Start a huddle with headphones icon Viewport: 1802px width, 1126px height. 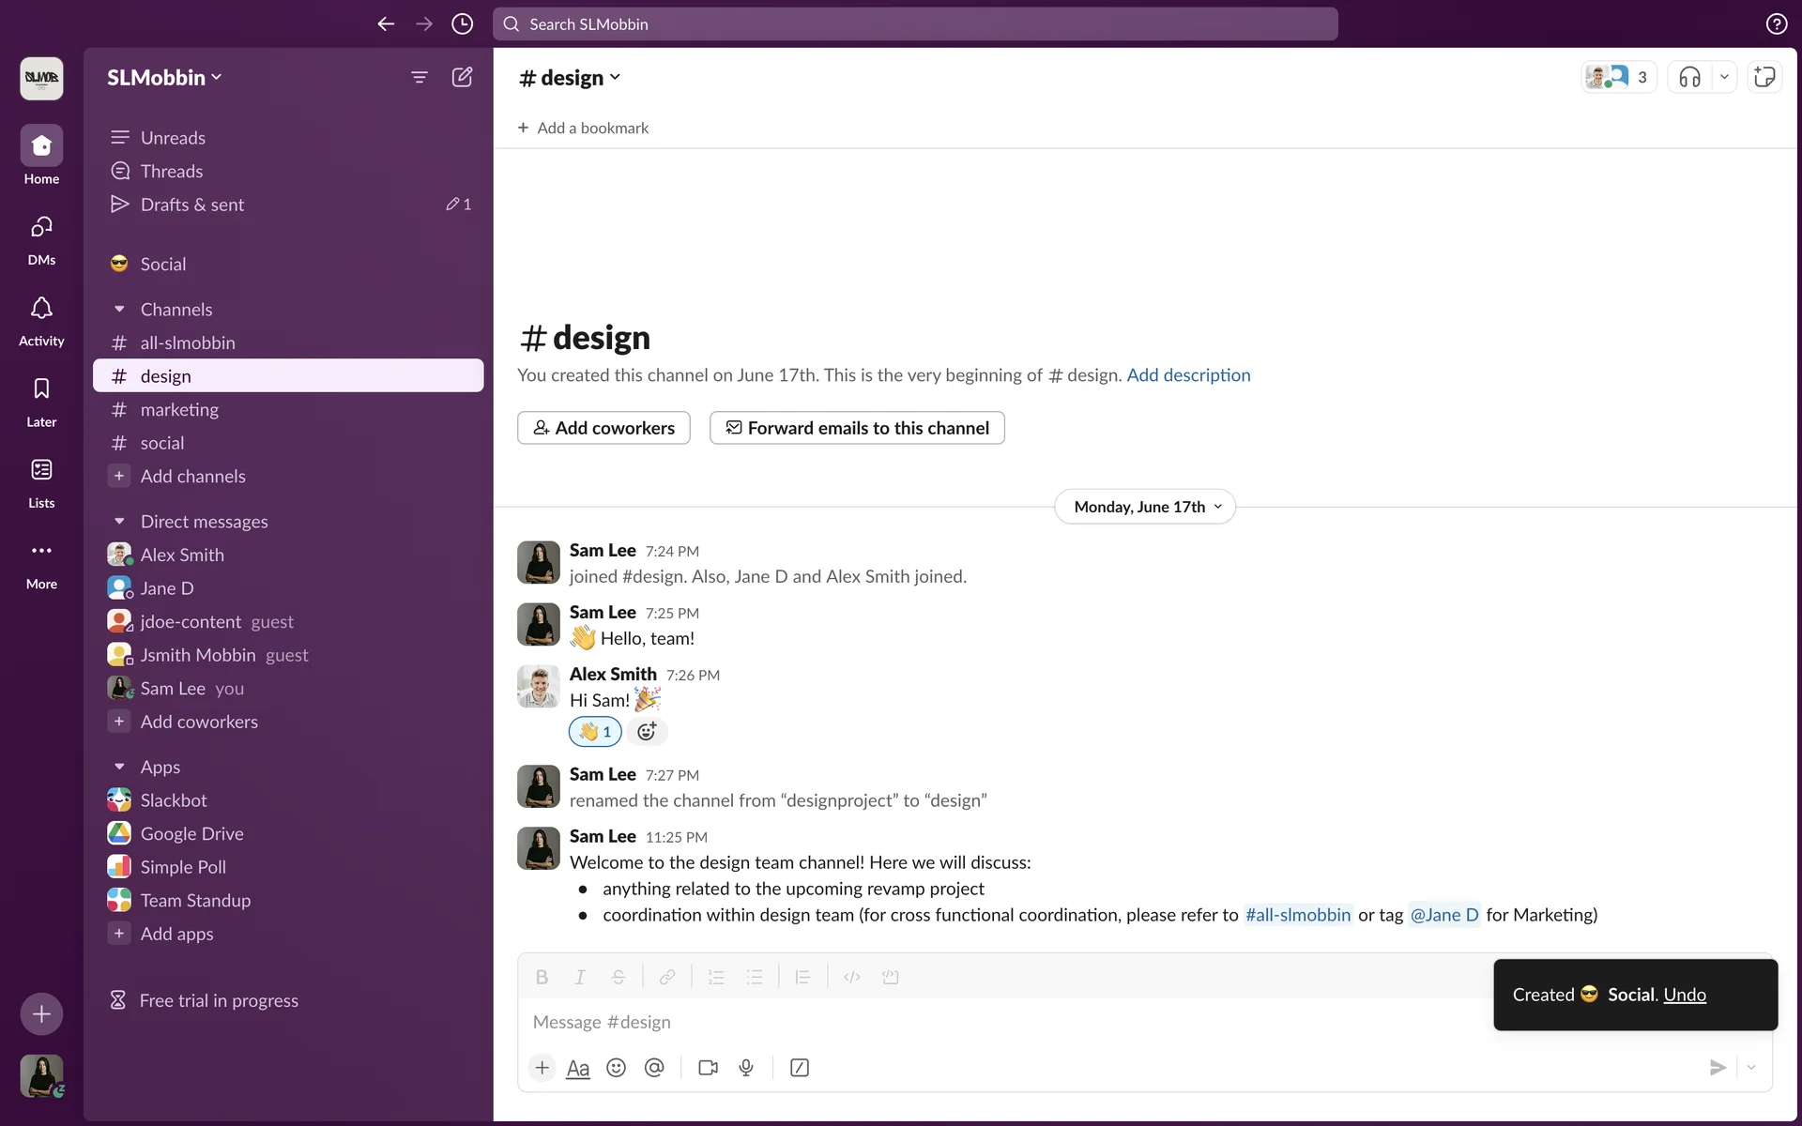pyautogui.click(x=1689, y=77)
